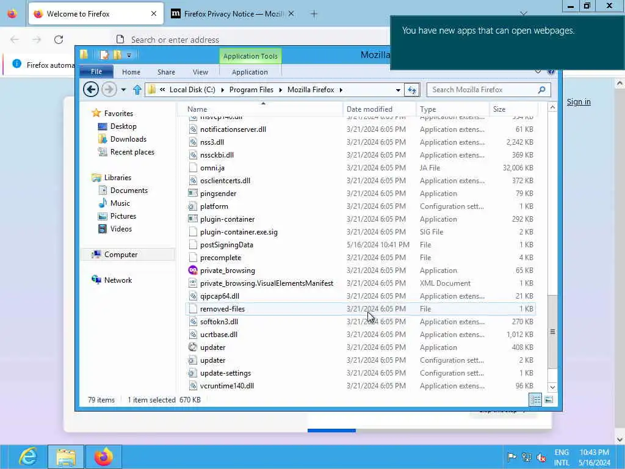Click Sign in link in Firefox
Viewport: 625px width, 469px height.
[579, 102]
